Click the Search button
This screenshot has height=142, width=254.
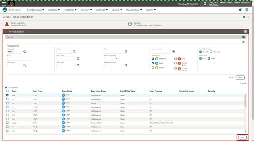click(x=240, y=78)
